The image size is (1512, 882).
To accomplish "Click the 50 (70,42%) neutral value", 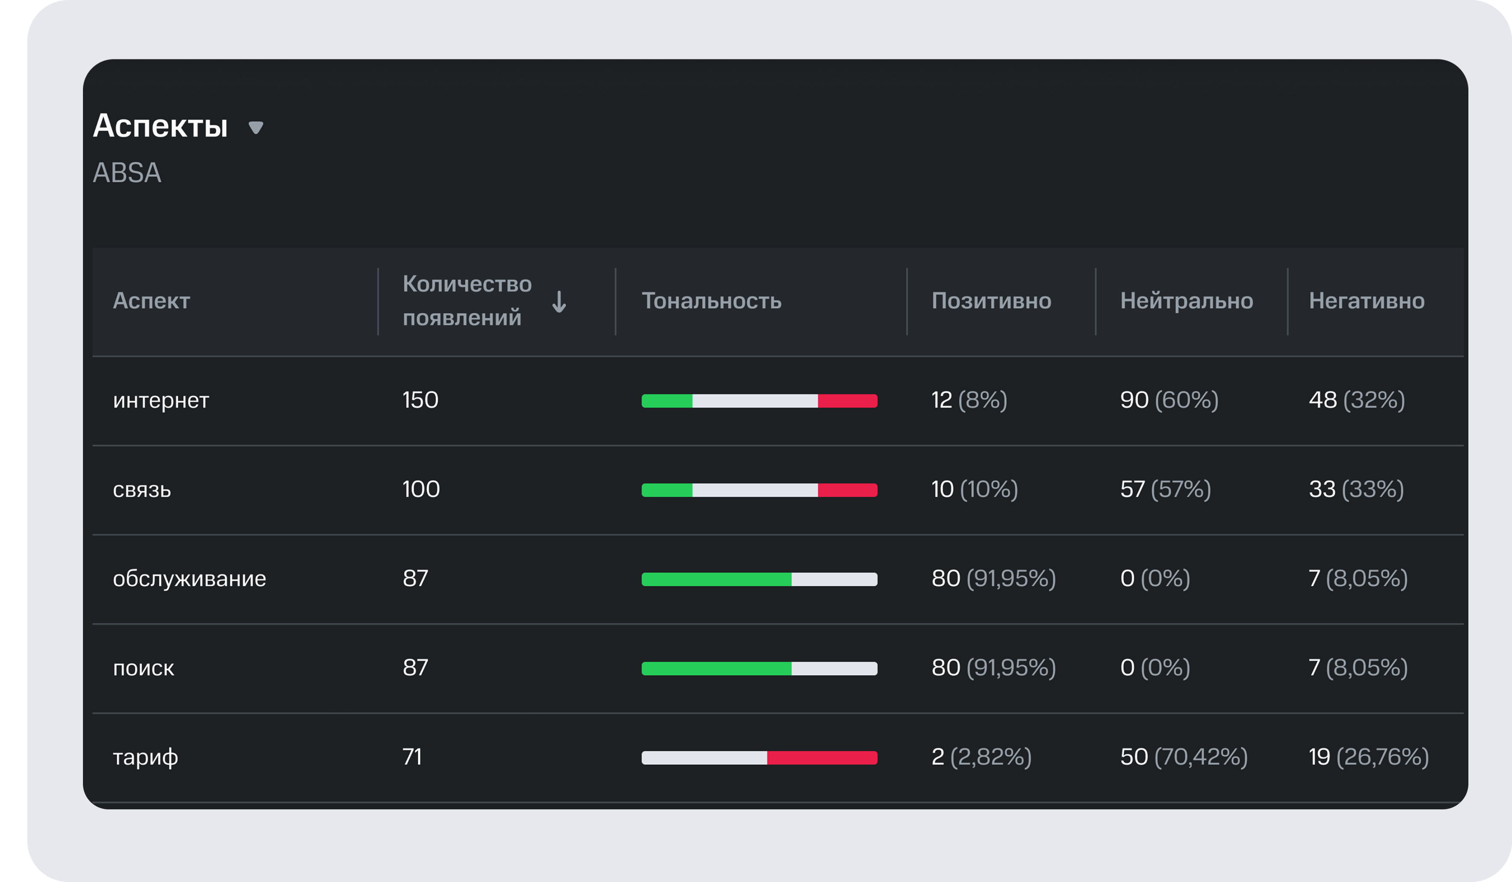I will click(x=1183, y=757).
